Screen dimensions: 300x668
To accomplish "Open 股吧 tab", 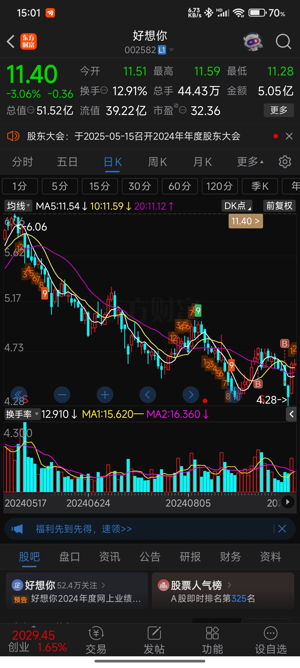I will coord(29,557).
